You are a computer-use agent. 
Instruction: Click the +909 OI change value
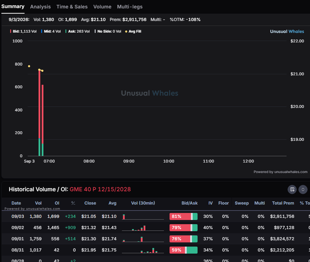click(70, 228)
